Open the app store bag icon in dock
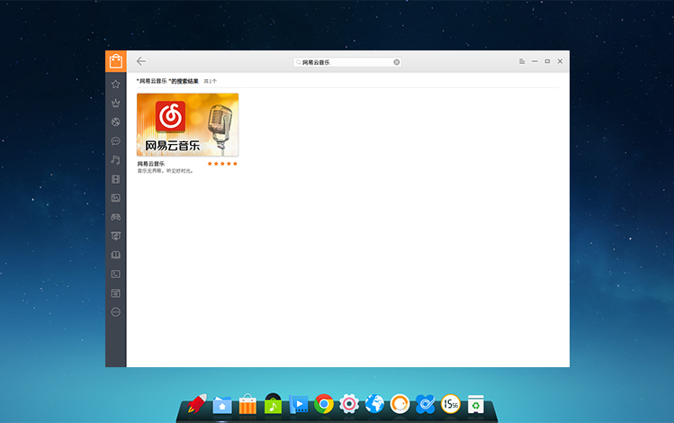 pos(247,404)
